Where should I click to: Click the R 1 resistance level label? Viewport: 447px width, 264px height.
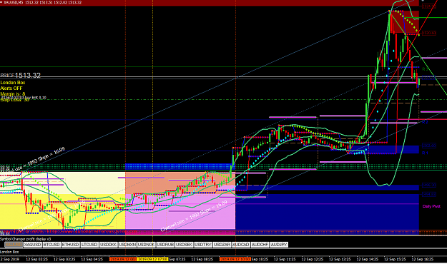click(425, 153)
